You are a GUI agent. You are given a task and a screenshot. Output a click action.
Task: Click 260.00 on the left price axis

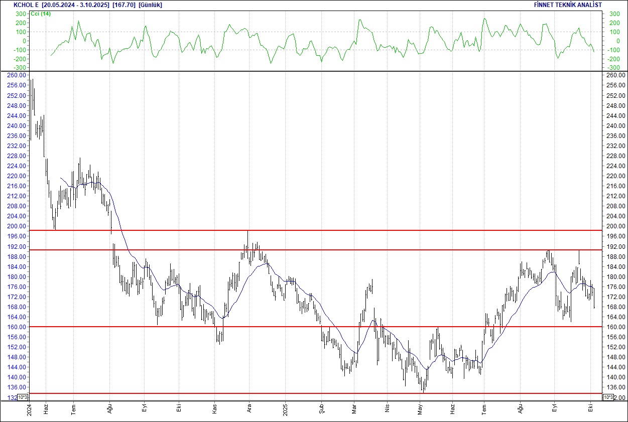point(17,75)
